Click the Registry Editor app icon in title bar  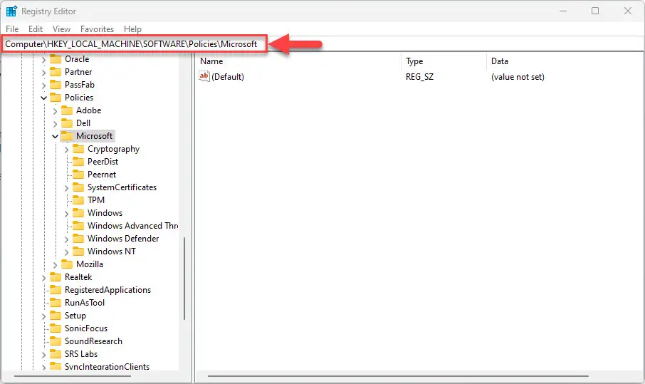point(11,11)
